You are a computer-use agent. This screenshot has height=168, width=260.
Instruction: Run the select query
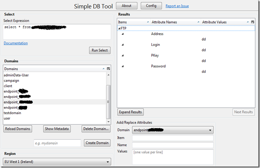(x=100, y=50)
